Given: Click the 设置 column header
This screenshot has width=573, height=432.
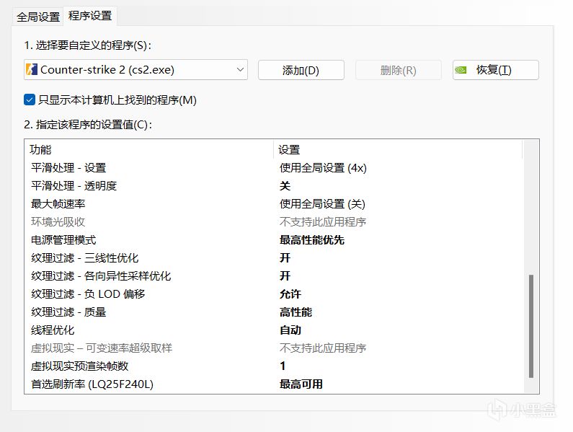Looking at the screenshot, I should (398, 149).
